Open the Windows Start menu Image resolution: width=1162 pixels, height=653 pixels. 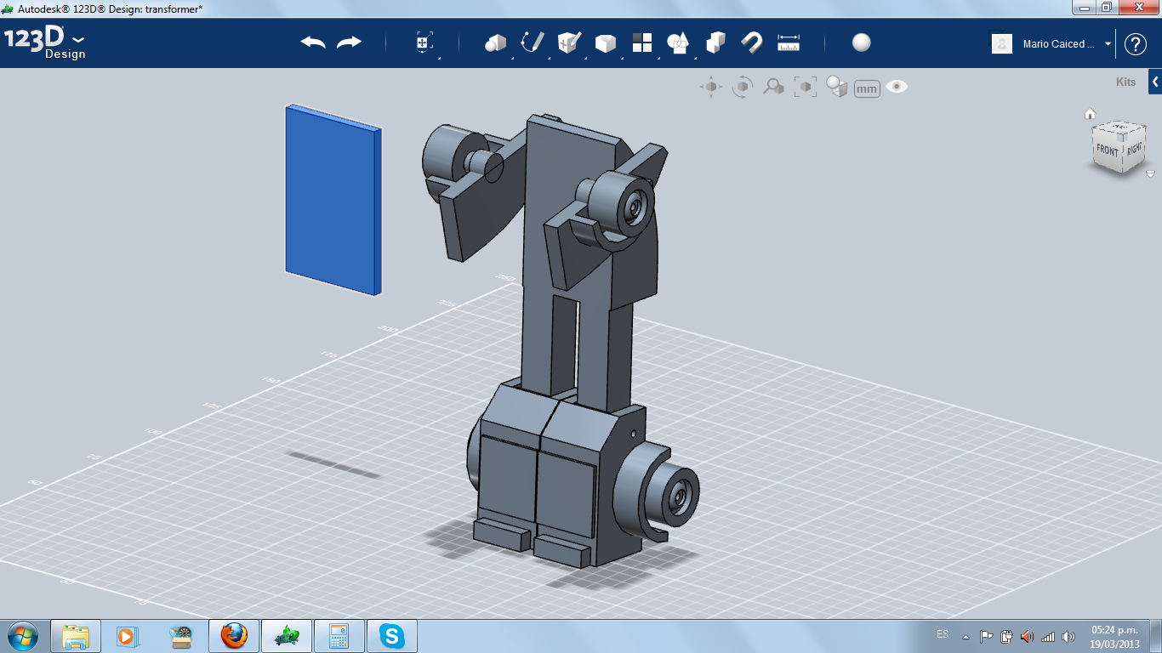click(x=23, y=635)
